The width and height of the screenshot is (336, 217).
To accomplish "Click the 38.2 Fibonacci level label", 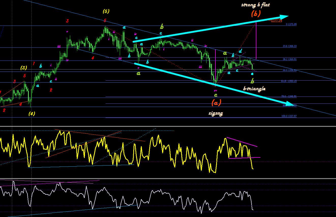I will pyautogui.click(x=290, y=59).
